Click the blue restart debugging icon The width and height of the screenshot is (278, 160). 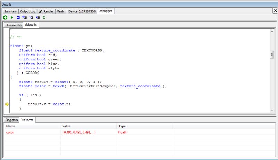coord(18,17)
